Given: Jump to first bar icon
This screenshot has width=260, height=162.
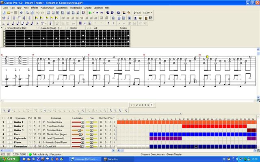Looking at the screenshot, I should pyautogui.click(x=97, y=13).
